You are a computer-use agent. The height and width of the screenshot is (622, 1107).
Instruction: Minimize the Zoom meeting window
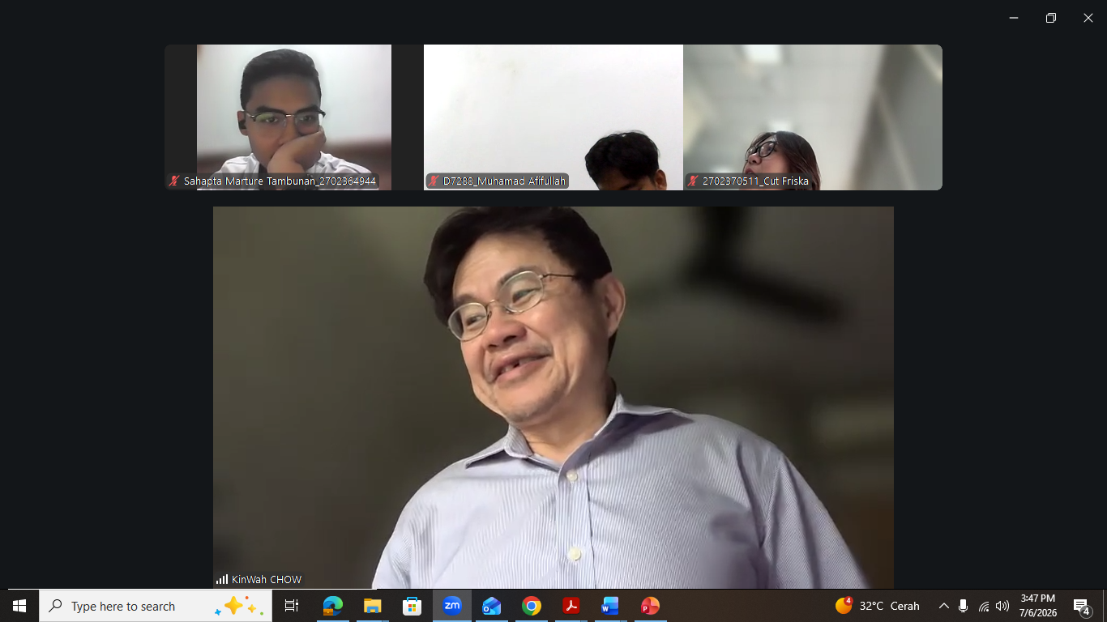coord(1014,18)
